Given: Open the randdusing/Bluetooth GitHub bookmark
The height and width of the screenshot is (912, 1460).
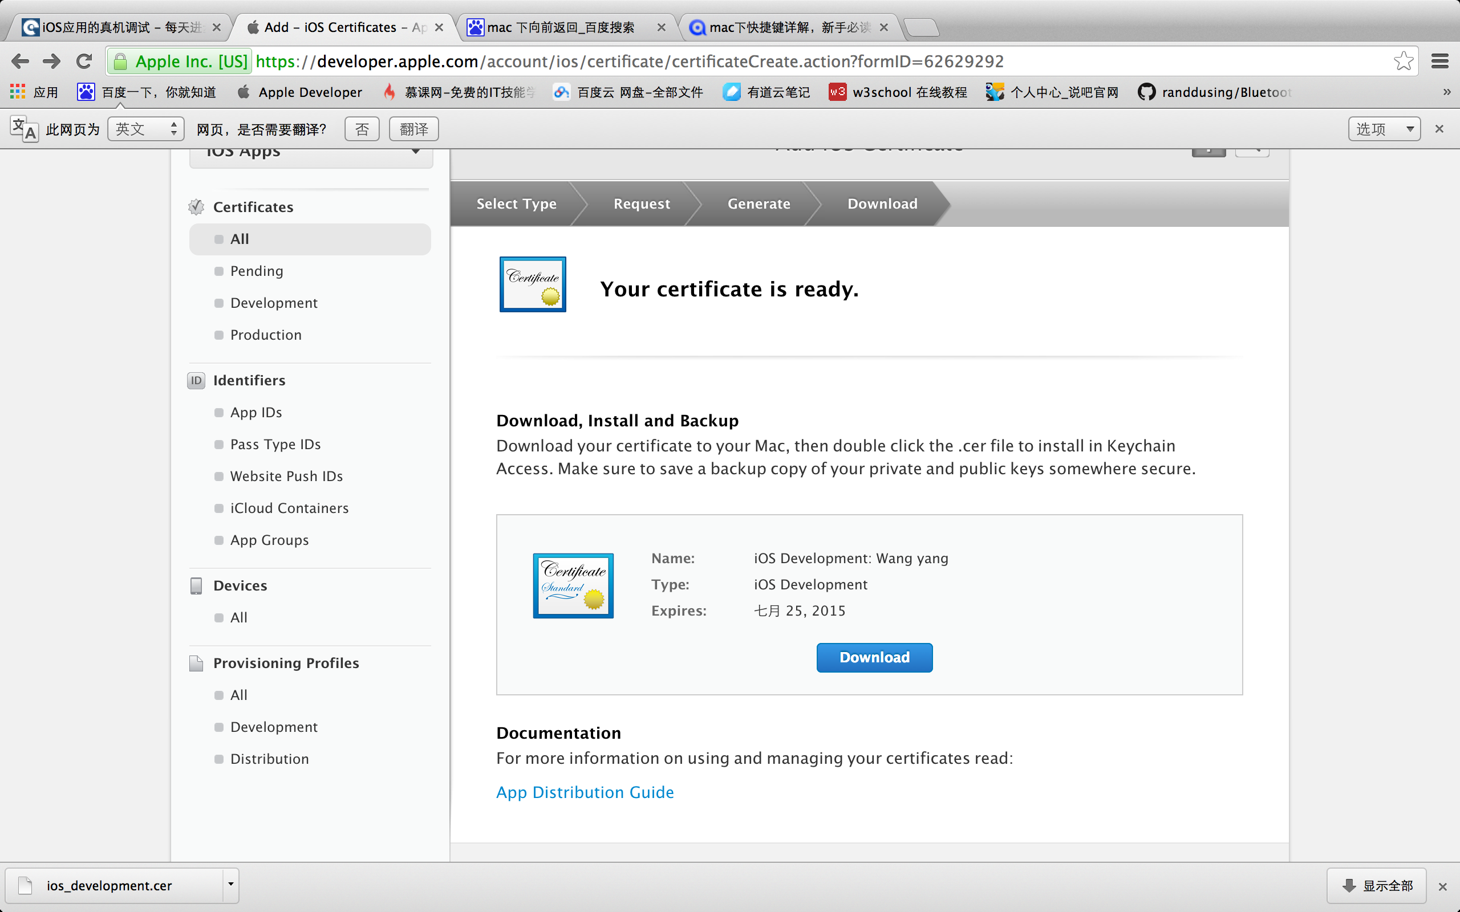Looking at the screenshot, I should 1214,92.
